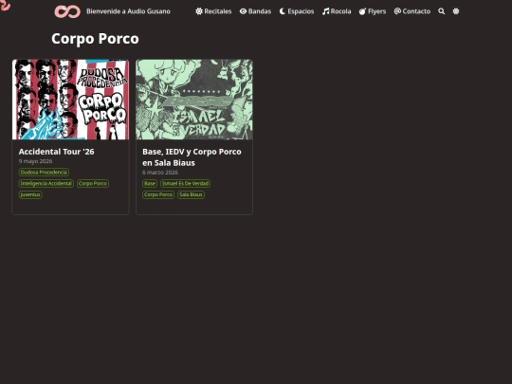This screenshot has width=512, height=384.
Task: Click the Corpo Porco page heading
Action: pos(95,39)
